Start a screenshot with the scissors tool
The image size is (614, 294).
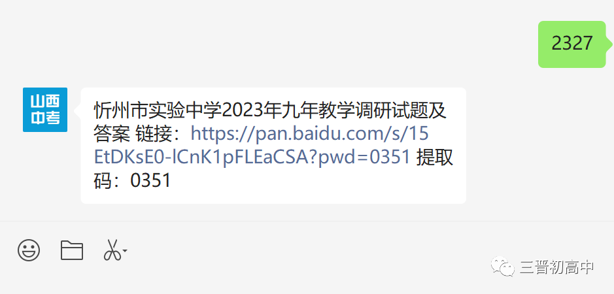click(x=112, y=250)
